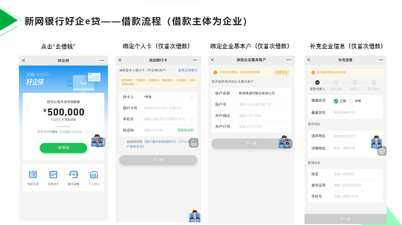Open more menu in 添加企业基本账户 header
This screenshot has width=402, height=225.
(x=289, y=60)
